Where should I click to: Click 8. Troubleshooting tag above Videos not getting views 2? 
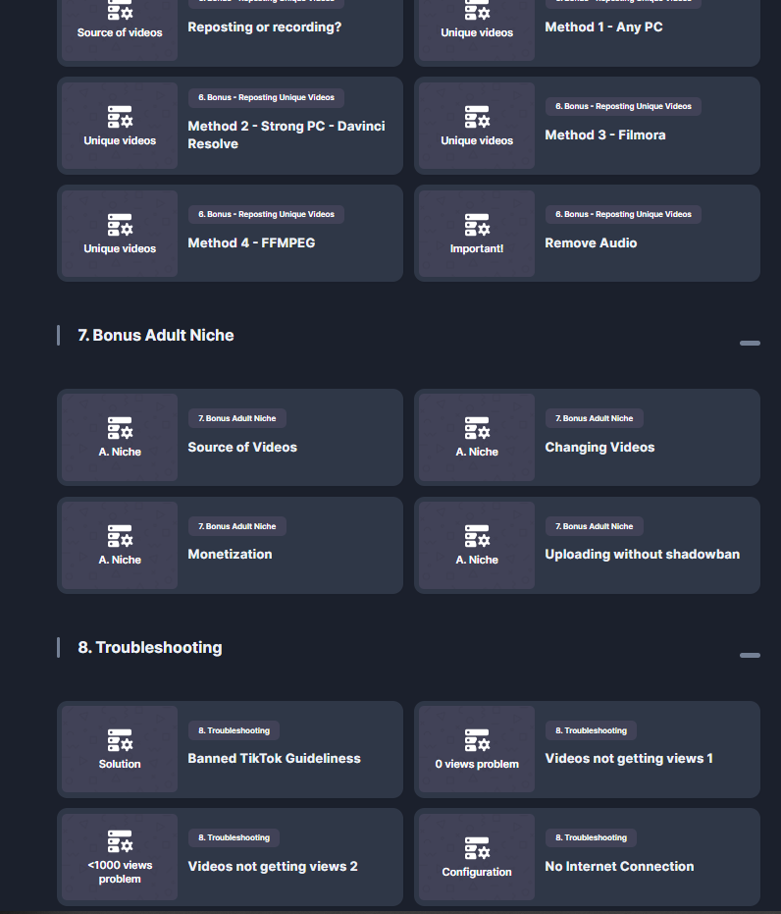tap(234, 837)
